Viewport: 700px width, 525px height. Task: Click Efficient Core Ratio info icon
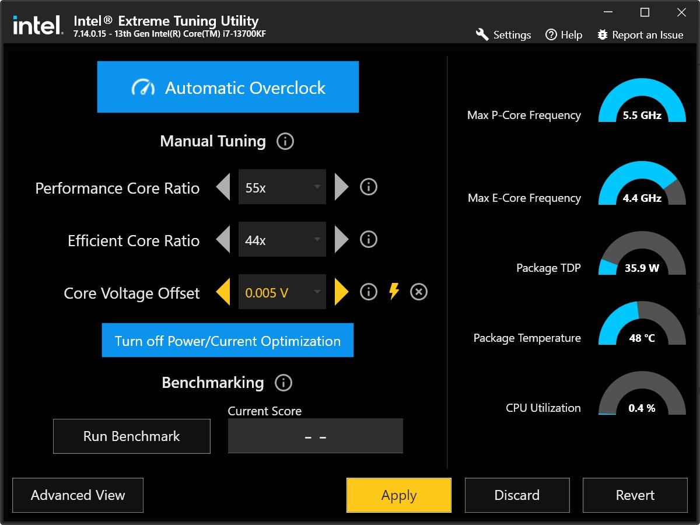pyautogui.click(x=368, y=240)
